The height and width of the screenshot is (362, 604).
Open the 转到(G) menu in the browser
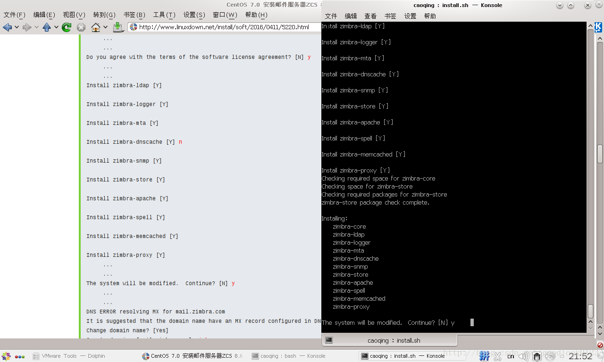coord(104,15)
